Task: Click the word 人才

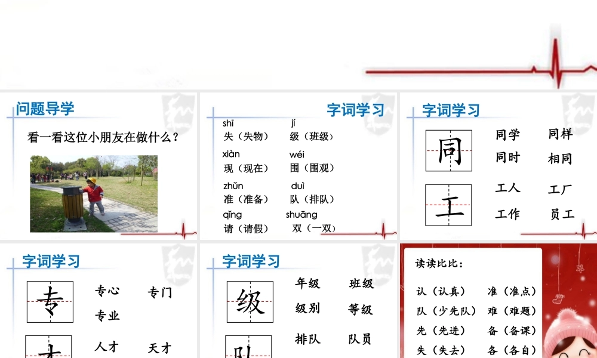Action: pos(107,347)
